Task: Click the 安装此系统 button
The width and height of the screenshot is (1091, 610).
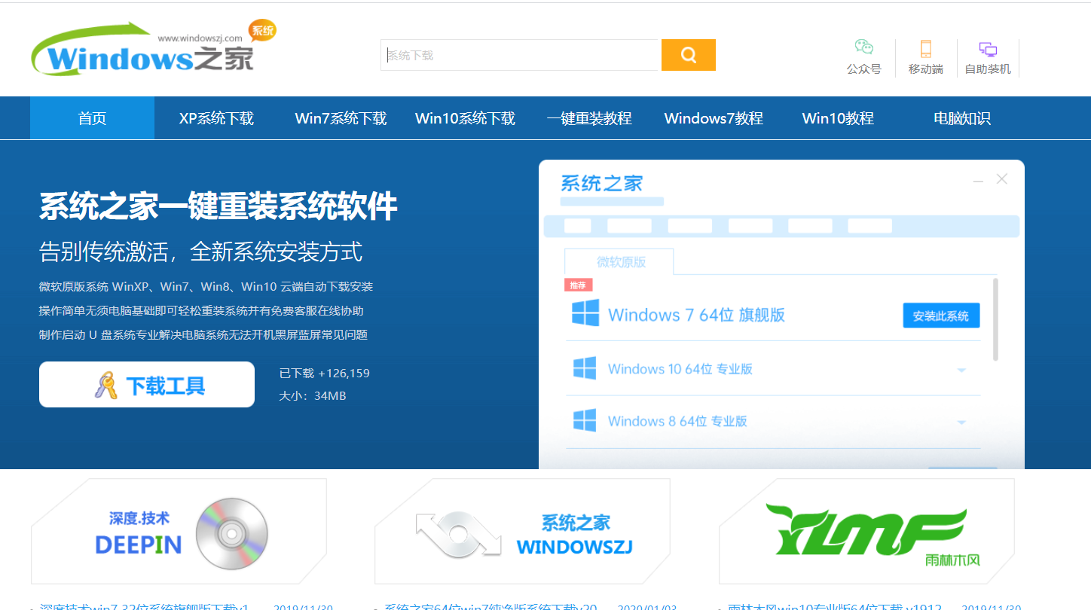Action: (941, 315)
